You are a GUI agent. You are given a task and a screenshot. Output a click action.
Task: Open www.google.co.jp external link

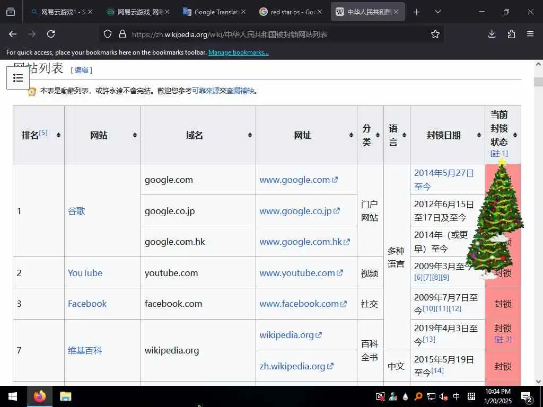point(300,211)
